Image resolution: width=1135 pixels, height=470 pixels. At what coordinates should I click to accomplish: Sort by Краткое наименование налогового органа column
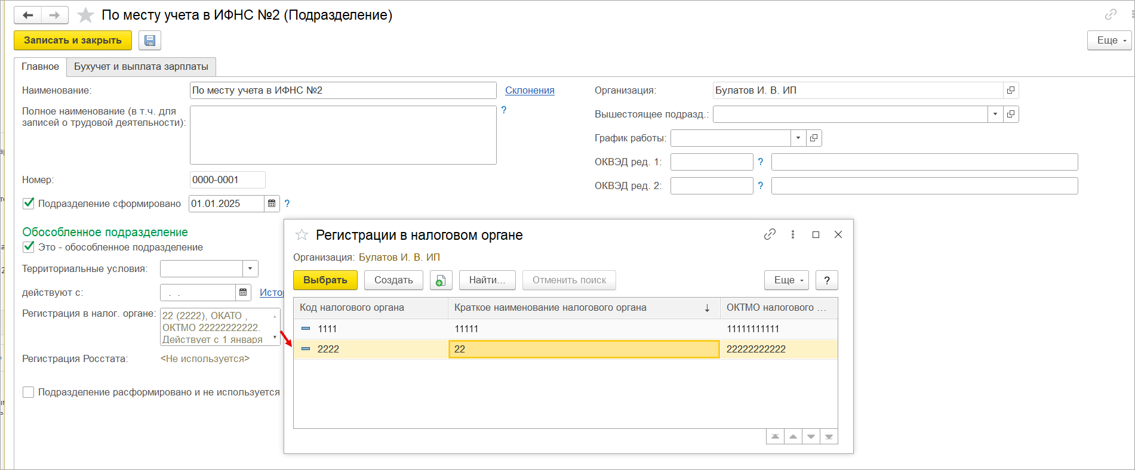tap(584, 308)
